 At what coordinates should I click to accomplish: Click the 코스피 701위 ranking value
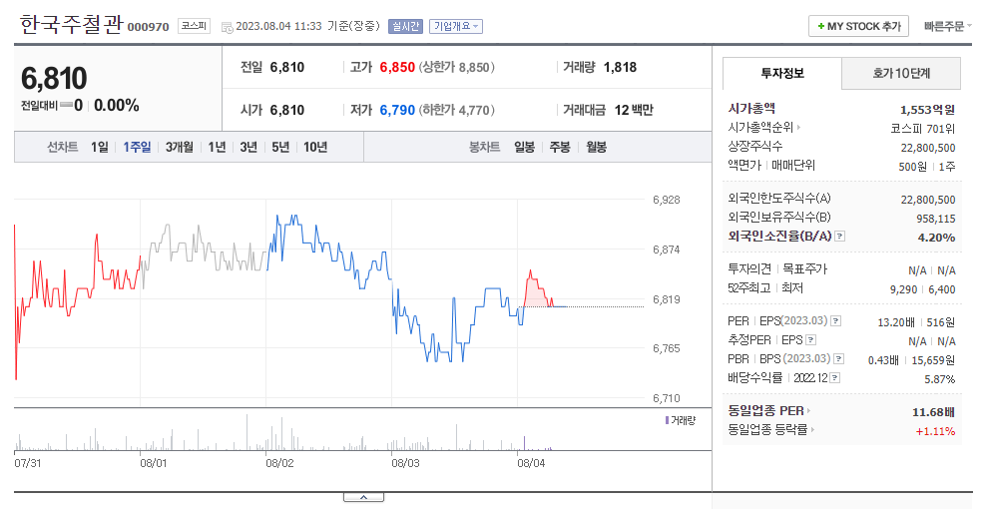(923, 129)
